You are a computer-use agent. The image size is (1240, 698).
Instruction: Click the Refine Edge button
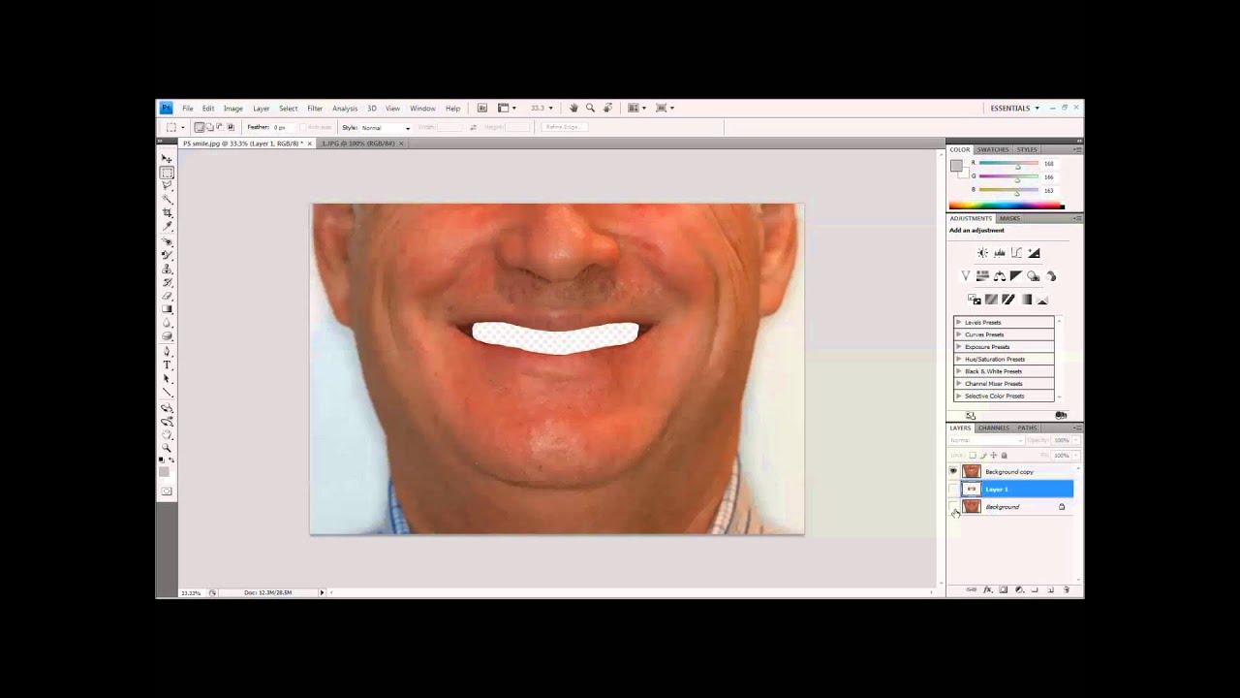[566, 127]
